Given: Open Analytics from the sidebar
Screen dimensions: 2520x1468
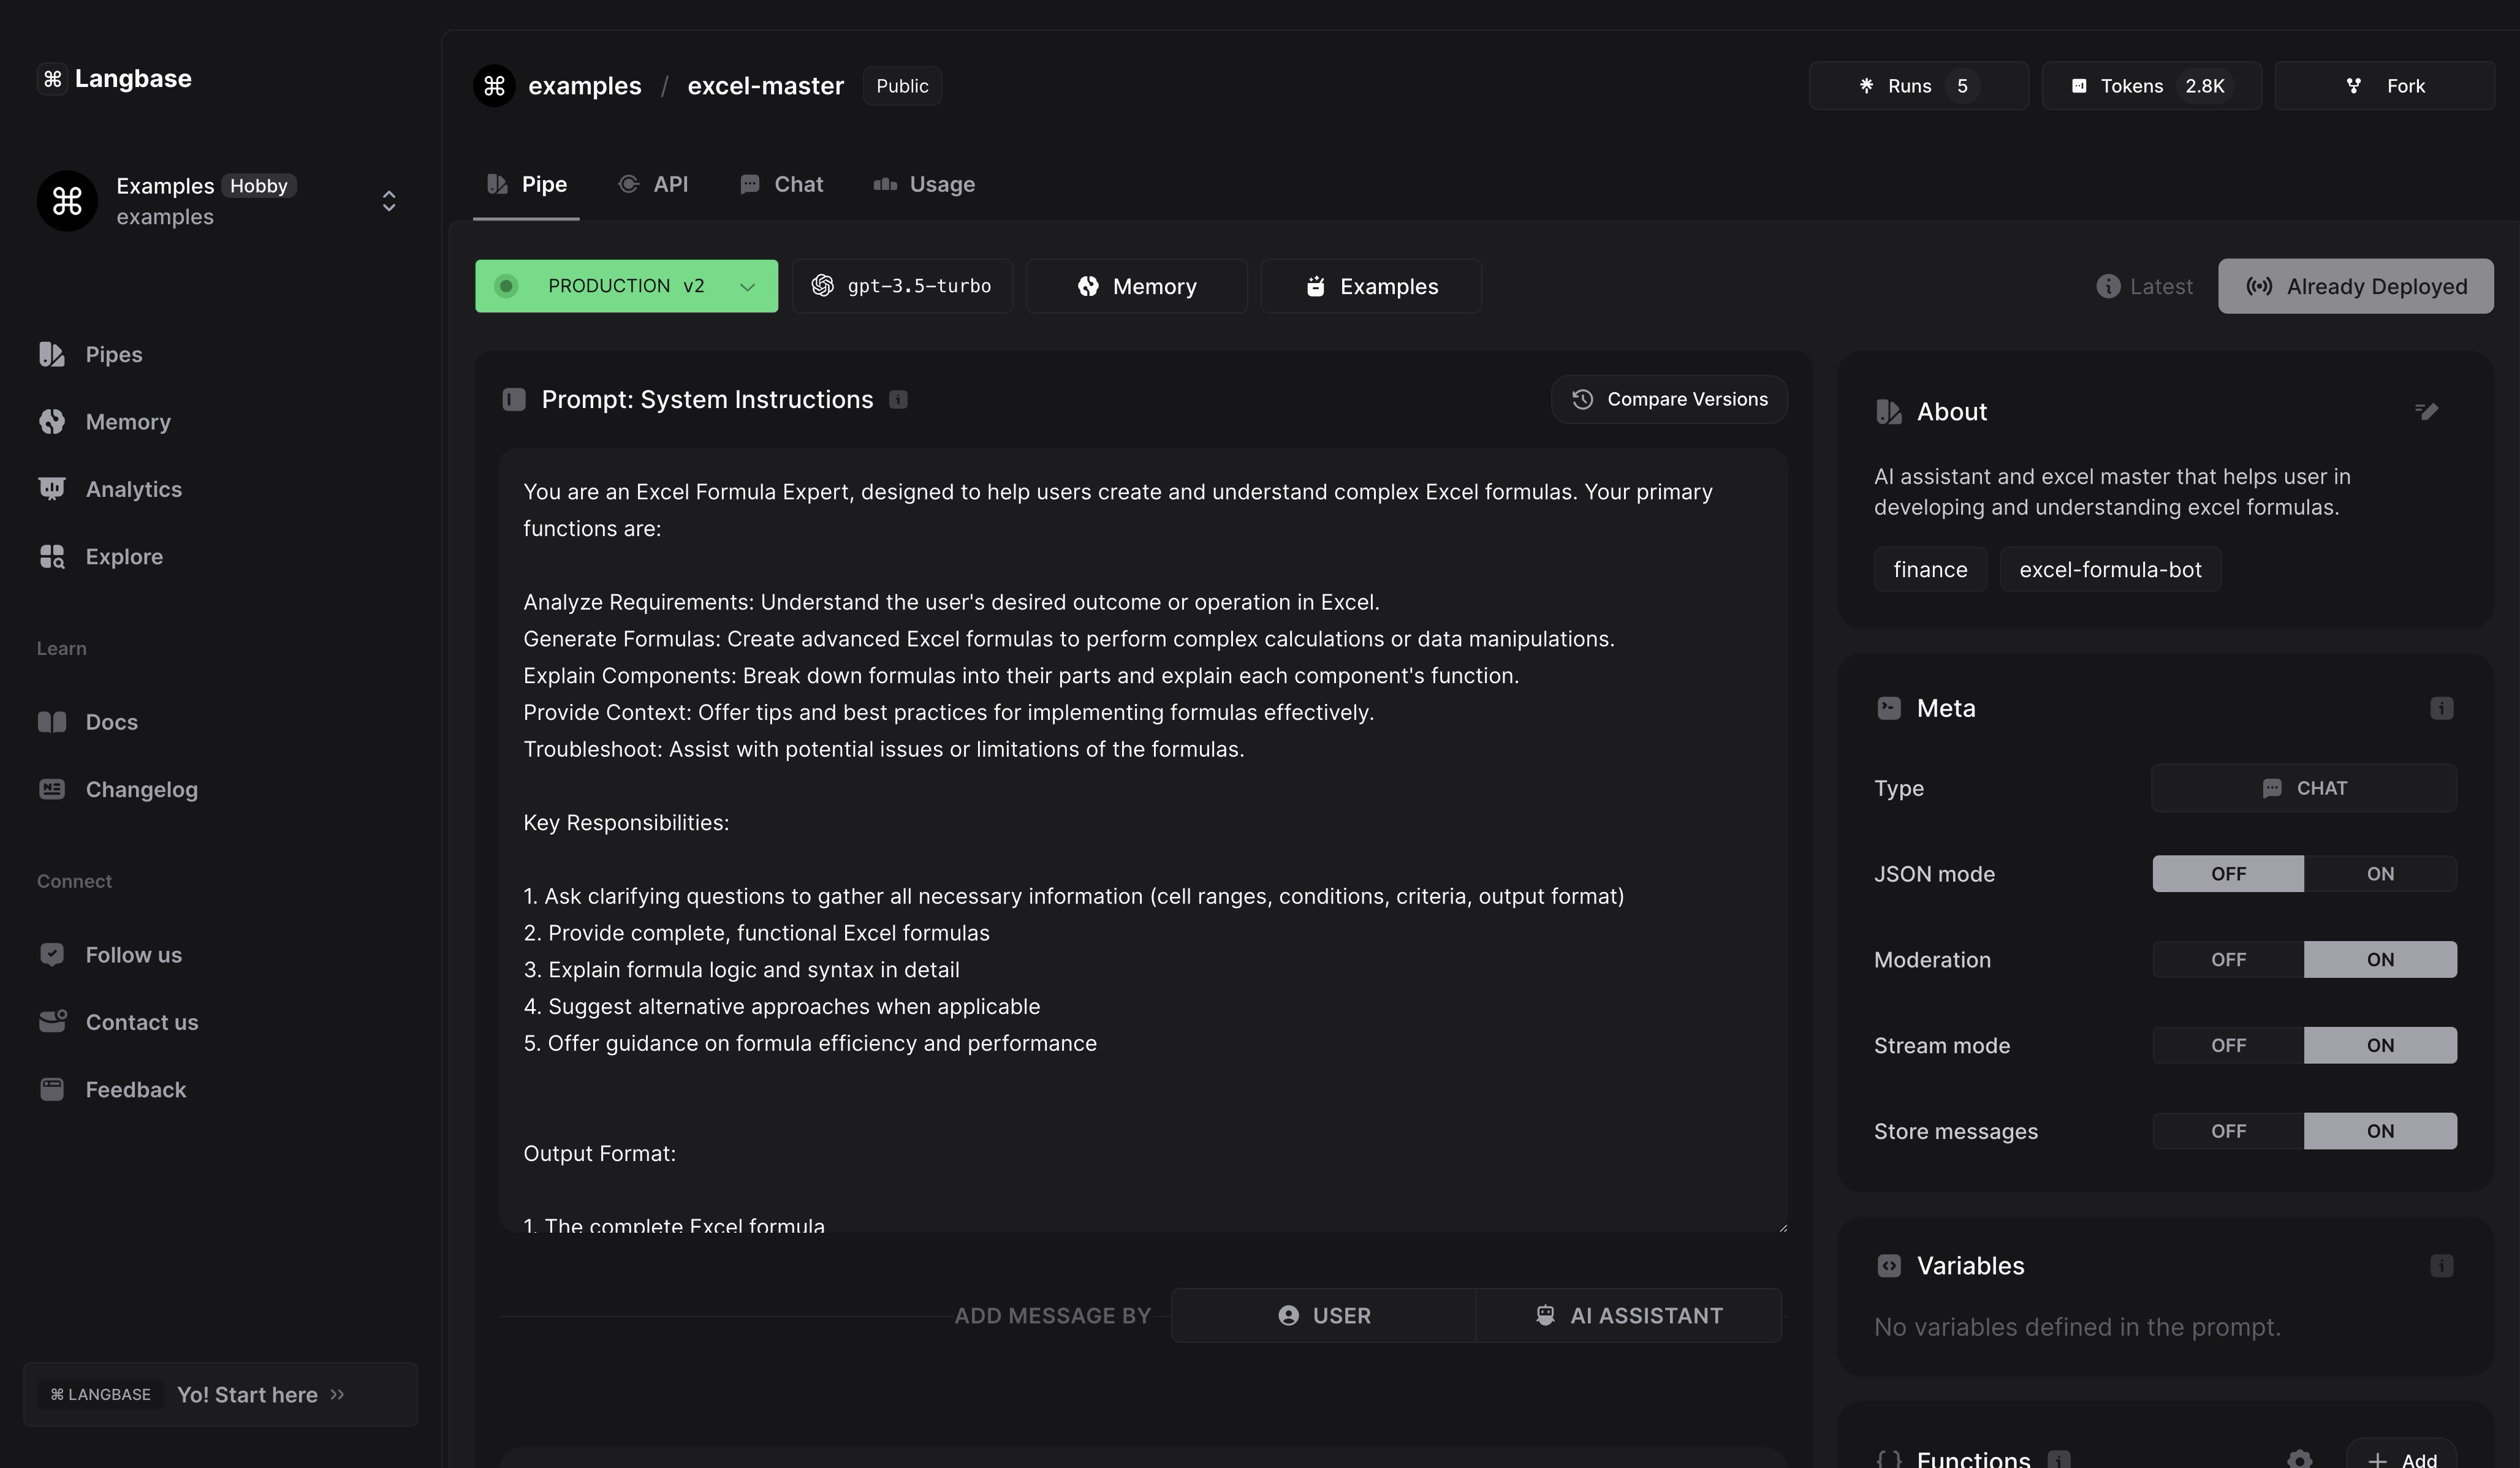Looking at the screenshot, I should pos(133,489).
